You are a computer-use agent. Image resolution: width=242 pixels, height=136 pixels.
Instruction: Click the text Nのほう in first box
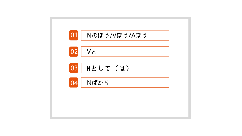pos(98,35)
